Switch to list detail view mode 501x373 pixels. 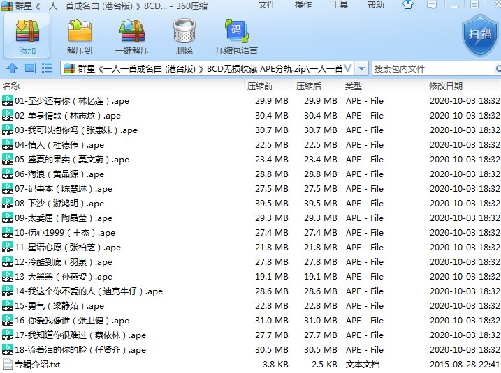(47, 68)
